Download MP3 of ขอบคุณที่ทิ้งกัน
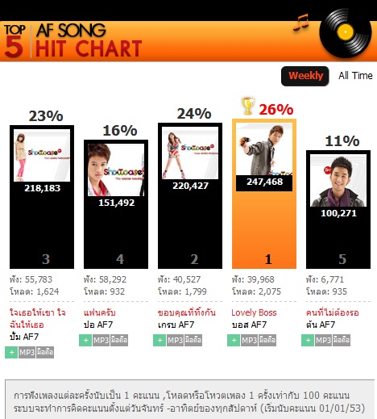 [175, 340]
